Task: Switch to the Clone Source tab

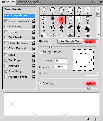Action: [28, 2]
